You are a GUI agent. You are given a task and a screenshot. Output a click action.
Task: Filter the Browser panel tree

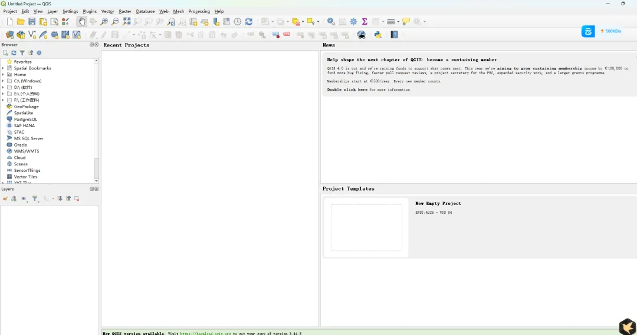pos(22,53)
